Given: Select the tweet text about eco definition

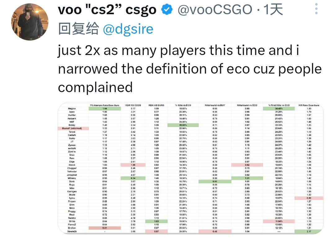Looking at the screenshot, I should 190,69.
